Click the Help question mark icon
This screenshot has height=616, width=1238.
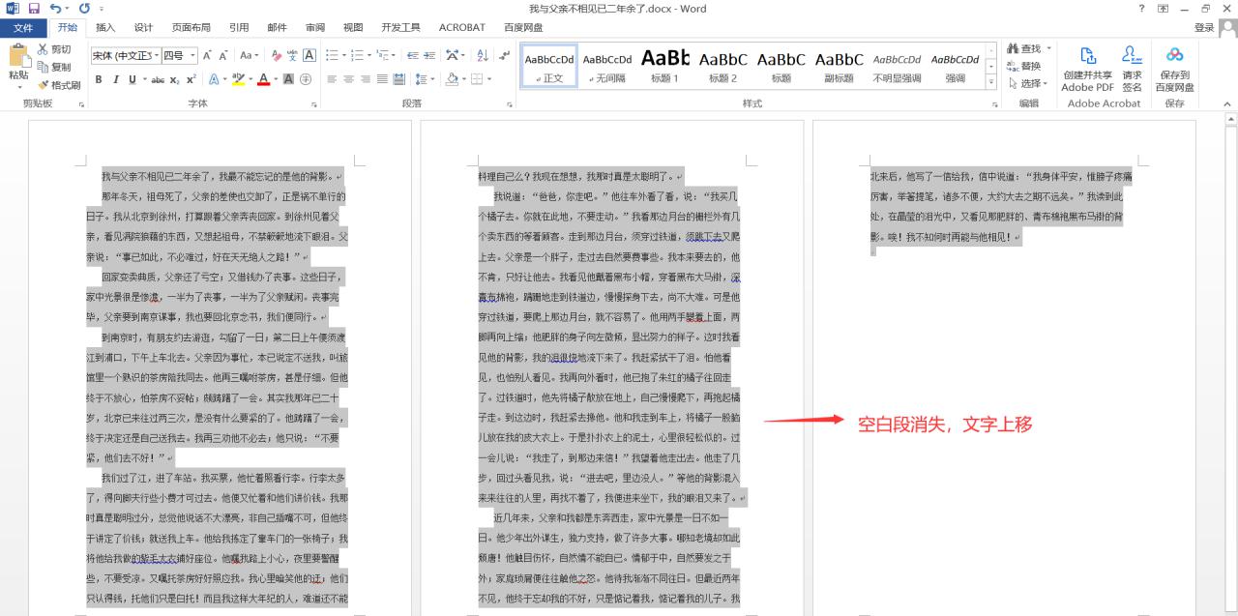1142,9
